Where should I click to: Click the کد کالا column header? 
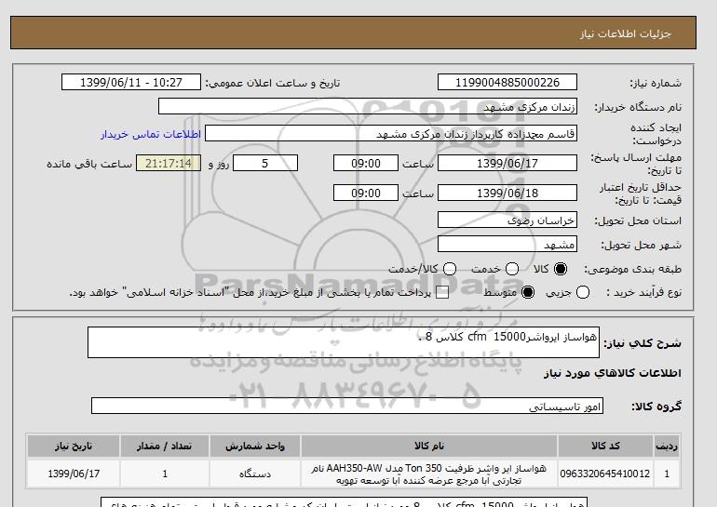click(605, 446)
